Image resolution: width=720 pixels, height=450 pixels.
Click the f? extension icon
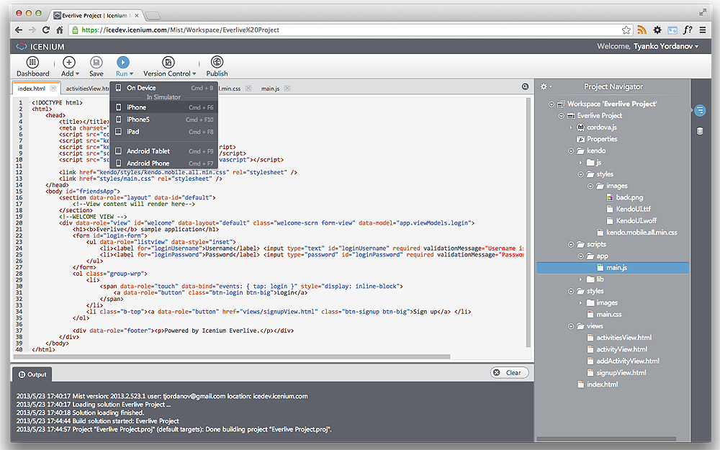pos(688,30)
